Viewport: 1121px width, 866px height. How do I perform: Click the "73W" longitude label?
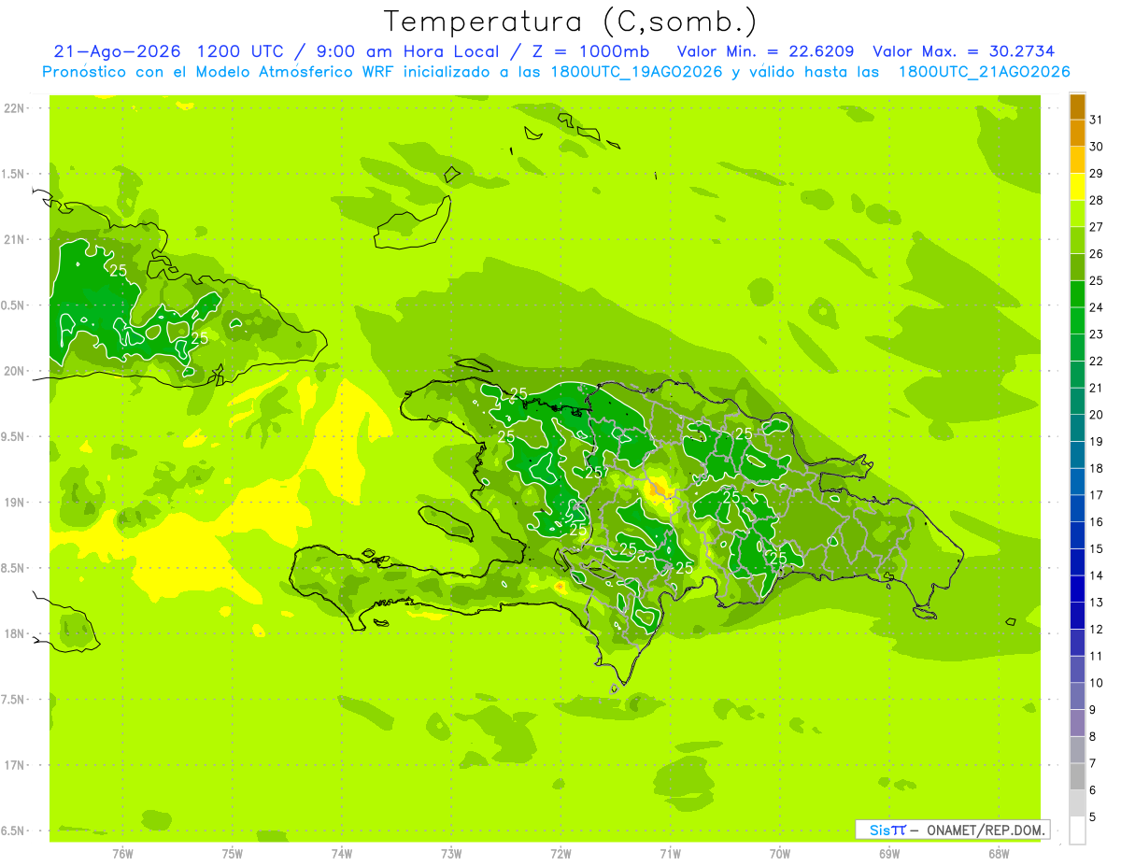(x=451, y=854)
